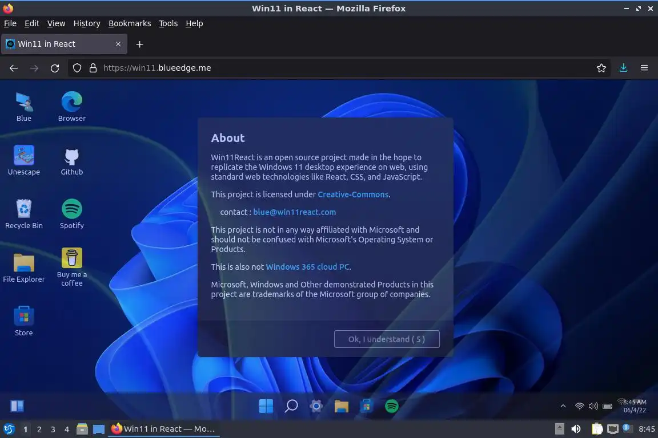Launch the Browser (Edge) desktop icon

click(x=72, y=107)
